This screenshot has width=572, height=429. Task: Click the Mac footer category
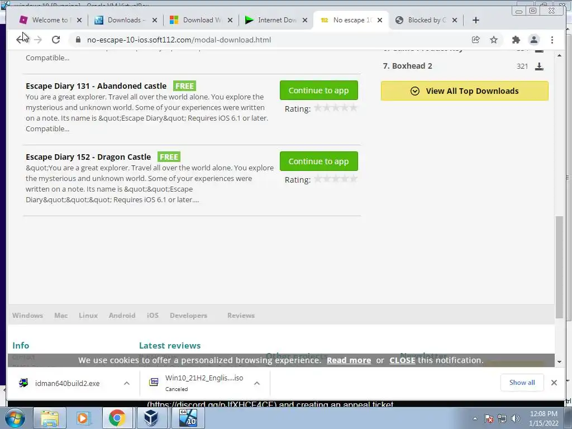[61, 315]
